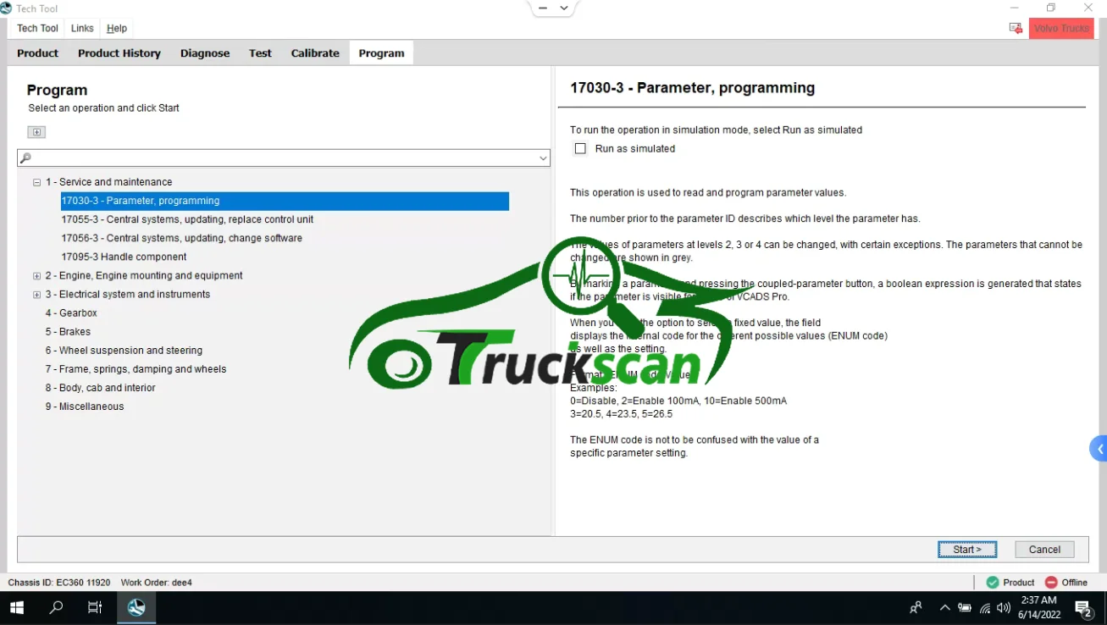Click the battery icon in system tray
Screen dimensions: 1107x625
[965, 608]
